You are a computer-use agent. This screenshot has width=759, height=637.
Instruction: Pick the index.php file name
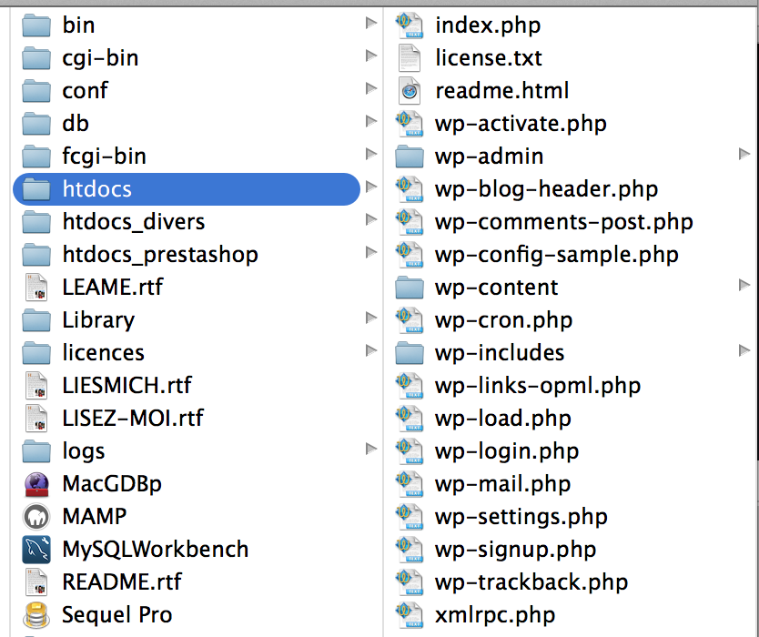pyautogui.click(x=488, y=25)
